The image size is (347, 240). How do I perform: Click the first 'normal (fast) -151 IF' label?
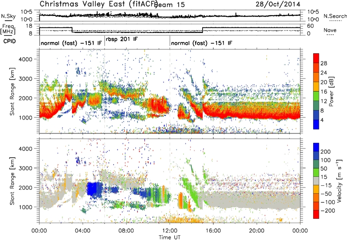[71, 43]
